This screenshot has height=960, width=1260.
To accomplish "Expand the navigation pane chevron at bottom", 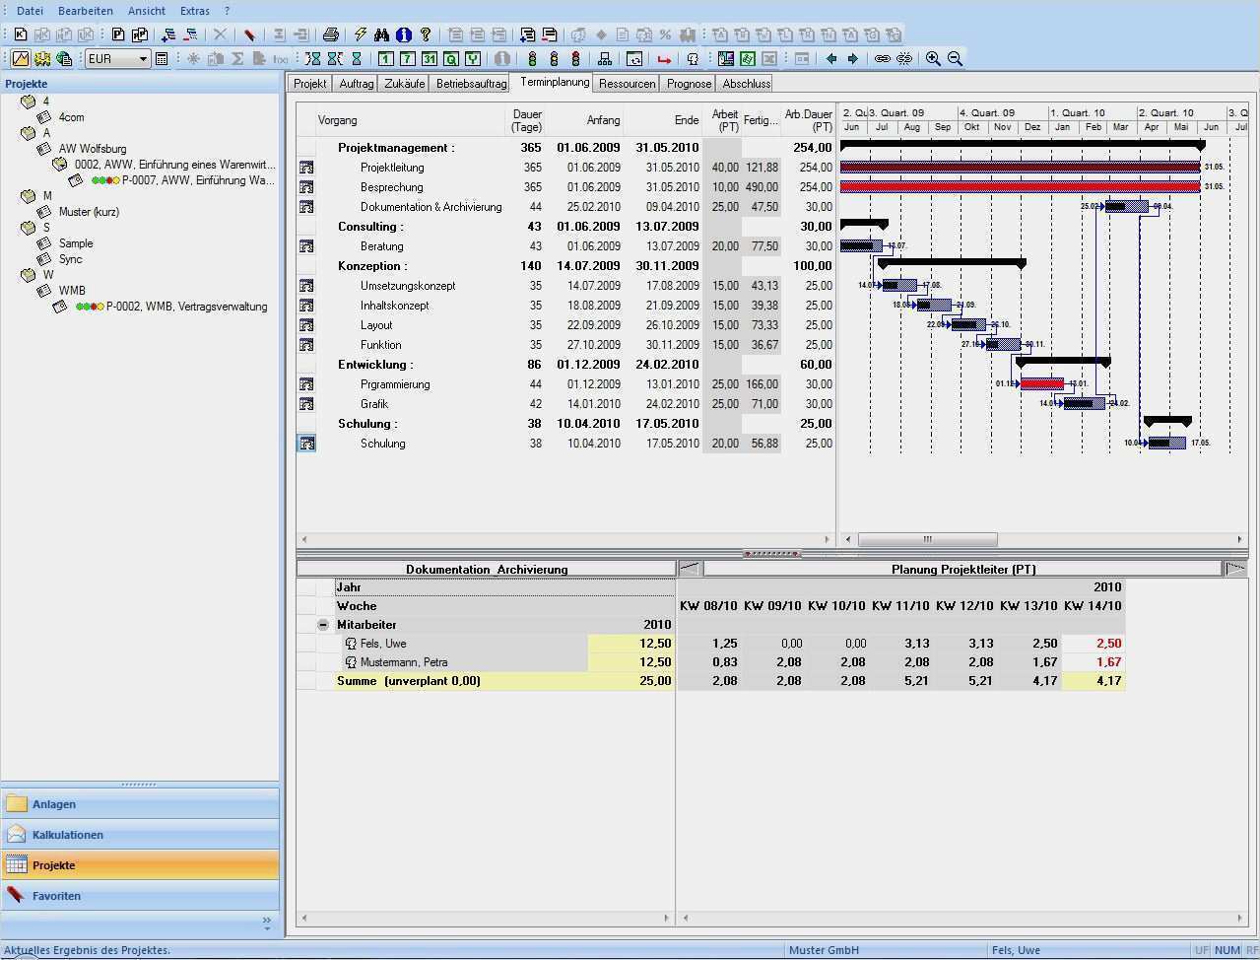I will [266, 924].
